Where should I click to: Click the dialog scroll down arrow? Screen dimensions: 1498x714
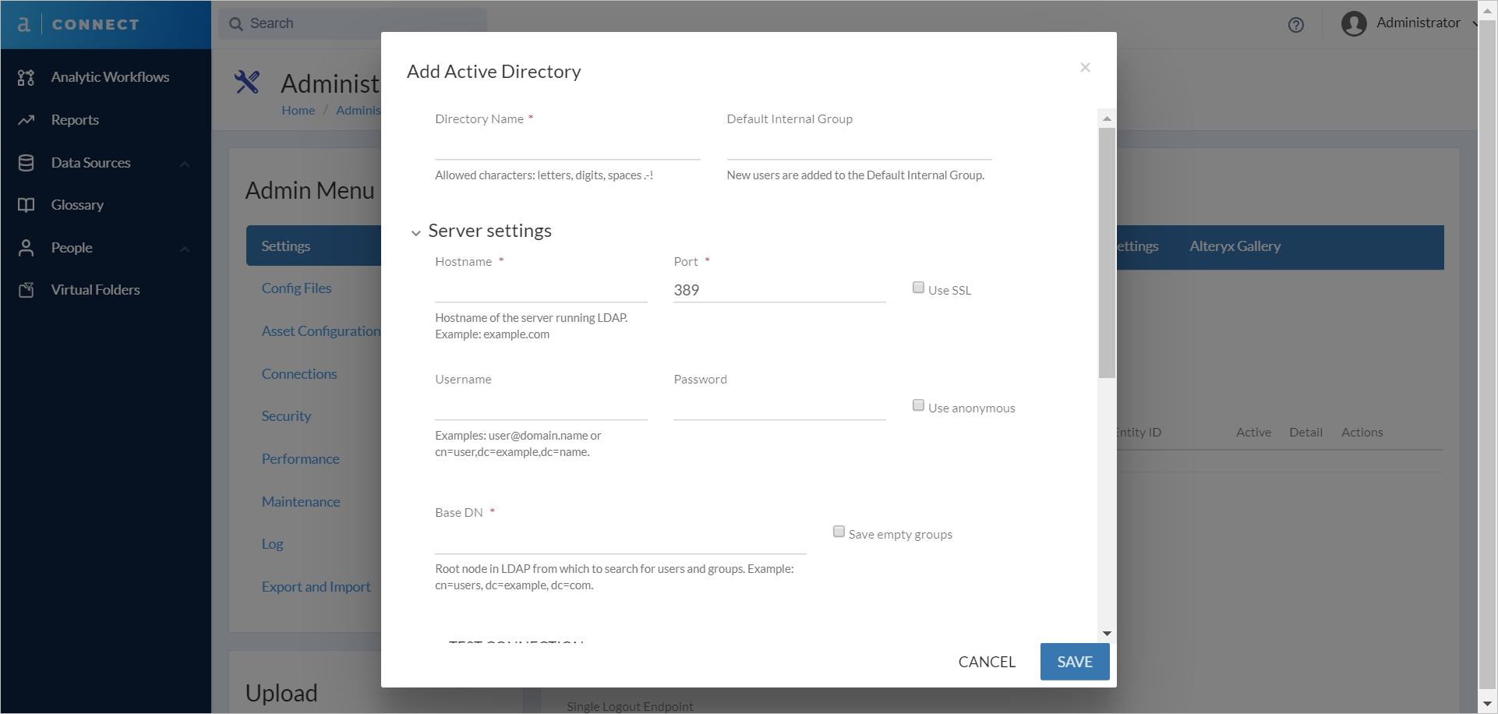click(1107, 634)
